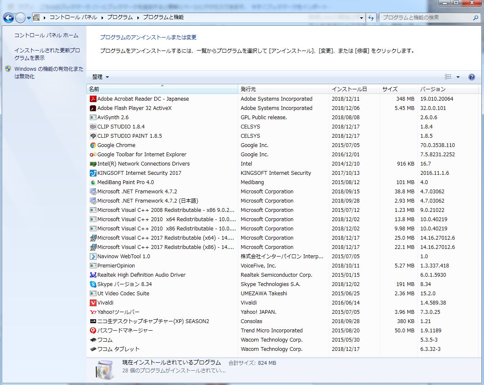Select the MediBang Paint Pro icon

(x=93, y=182)
